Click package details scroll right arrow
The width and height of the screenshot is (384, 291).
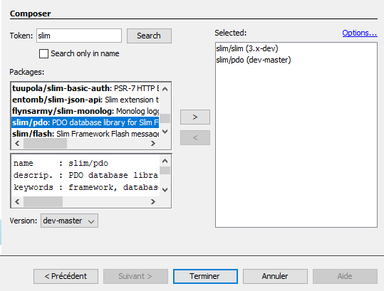pos(153,201)
